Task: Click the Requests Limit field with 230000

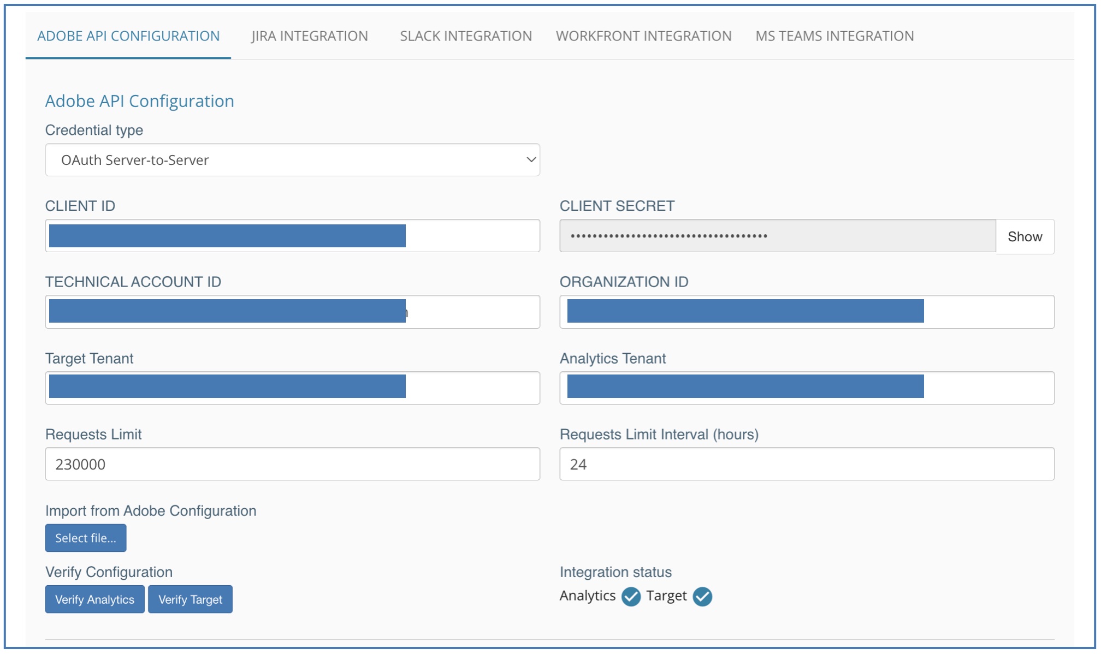Action: (x=293, y=464)
